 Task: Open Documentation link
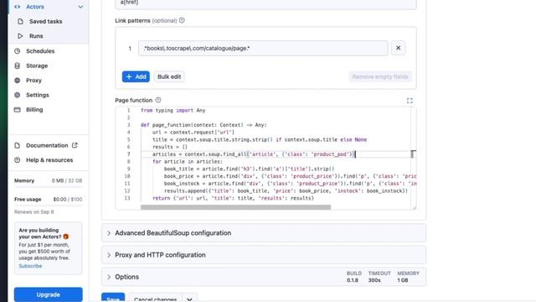(47, 145)
